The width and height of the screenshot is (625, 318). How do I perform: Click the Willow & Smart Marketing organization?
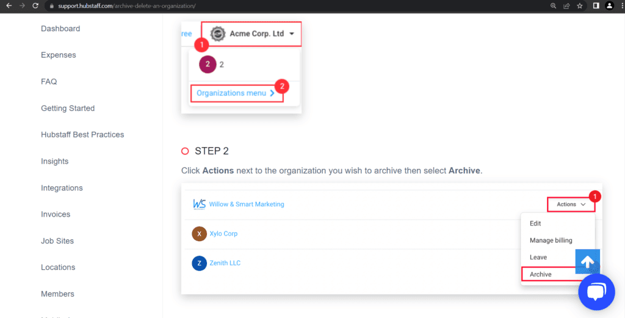[x=247, y=204]
